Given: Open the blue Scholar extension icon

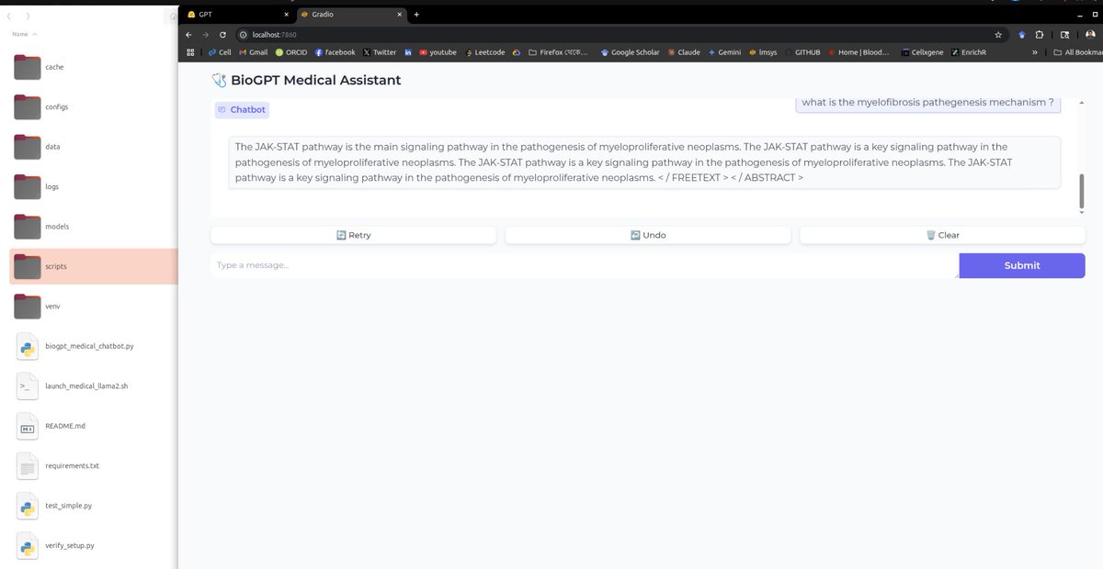Looking at the screenshot, I should [x=1021, y=34].
